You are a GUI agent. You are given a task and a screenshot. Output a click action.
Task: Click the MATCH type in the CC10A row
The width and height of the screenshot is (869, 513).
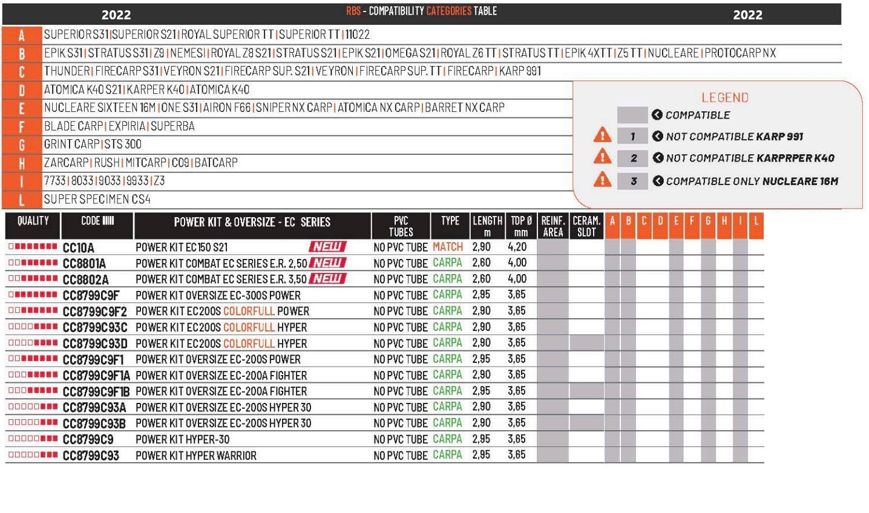click(448, 247)
